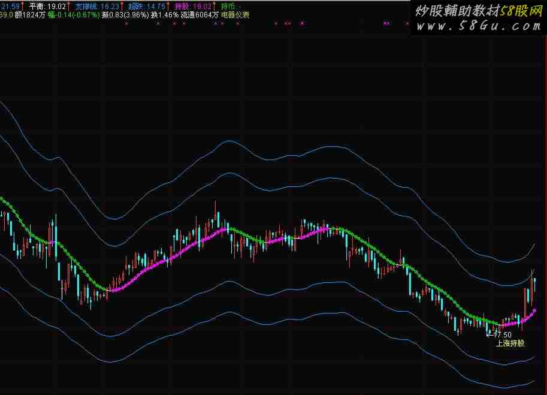Click the pair of blue x markers at top
547x395 pixels.
(x=218, y=23)
